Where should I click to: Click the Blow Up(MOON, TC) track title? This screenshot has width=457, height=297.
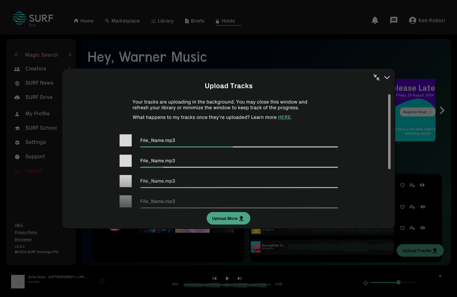[x=273, y=246]
